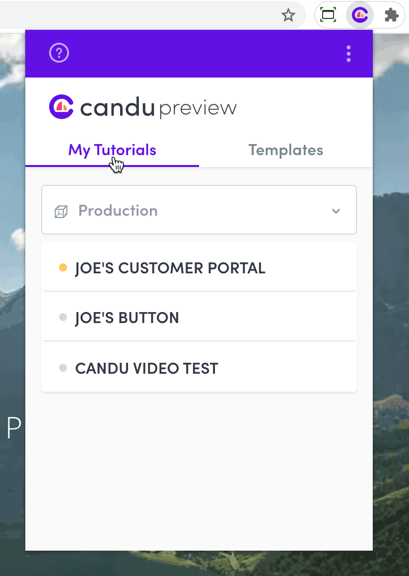Click the "preview" wordmark text
This screenshot has width=409, height=576.
pos(198,108)
